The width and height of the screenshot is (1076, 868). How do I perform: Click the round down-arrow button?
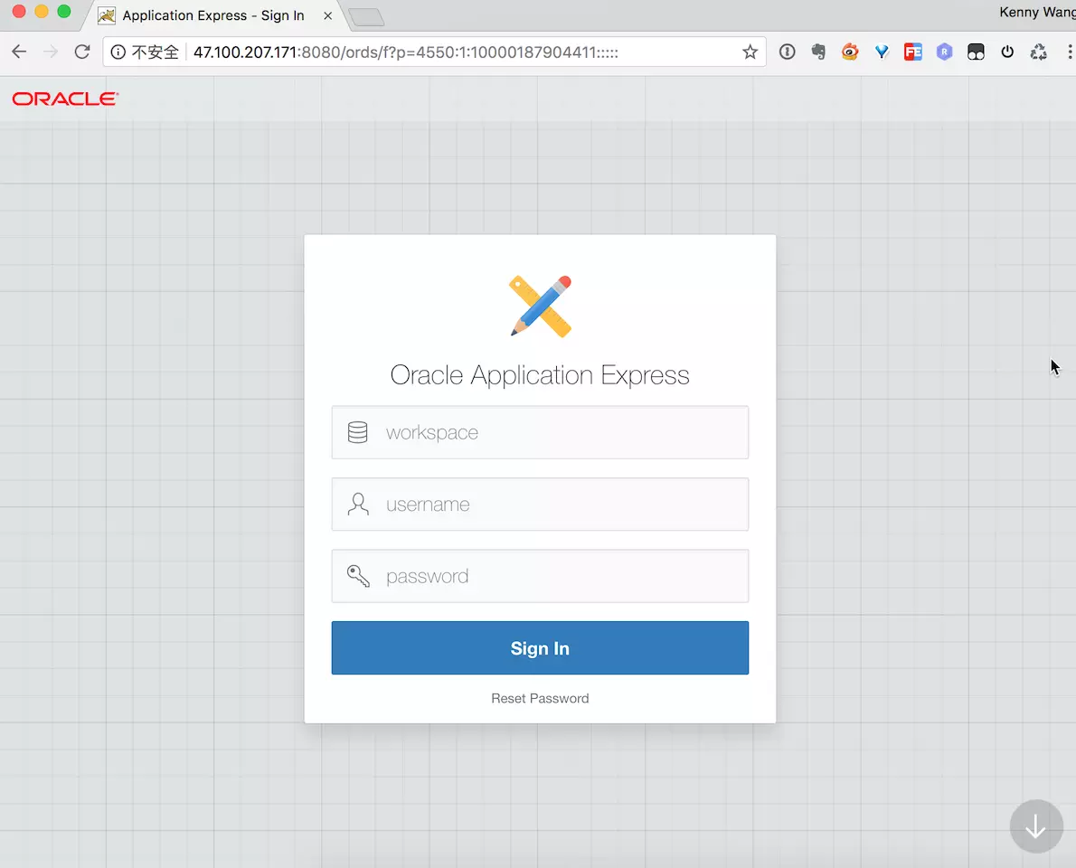pyautogui.click(x=1036, y=826)
